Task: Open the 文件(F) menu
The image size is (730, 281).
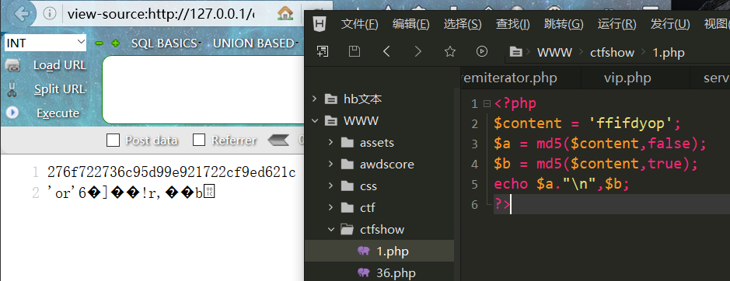Action: (359, 24)
